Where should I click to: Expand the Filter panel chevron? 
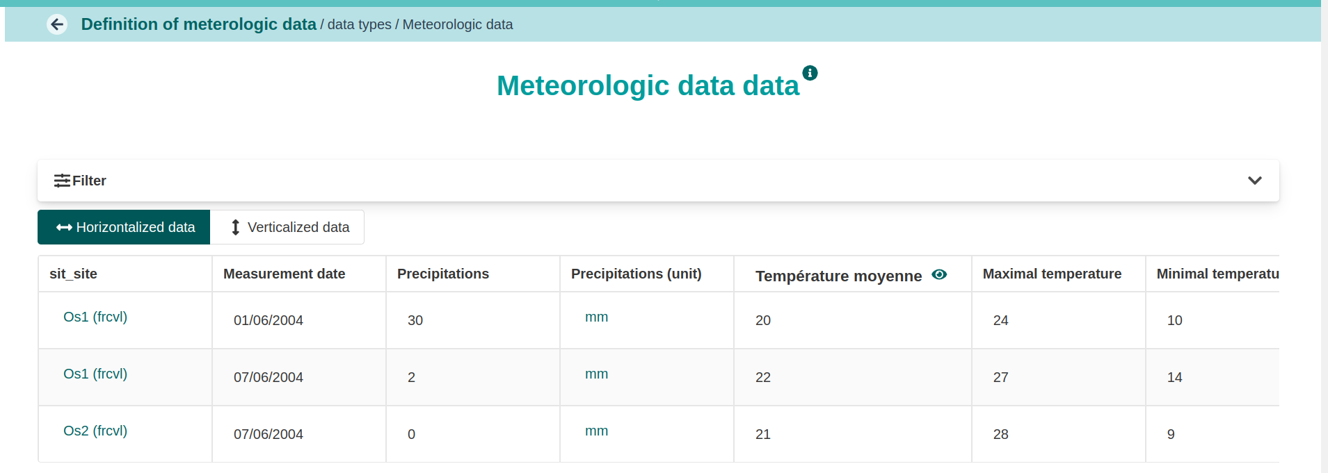1255,181
